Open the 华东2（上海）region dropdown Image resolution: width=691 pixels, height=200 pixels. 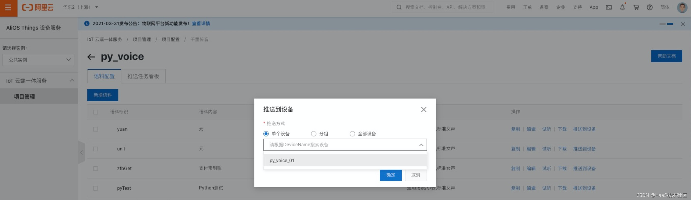tap(81, 7)
